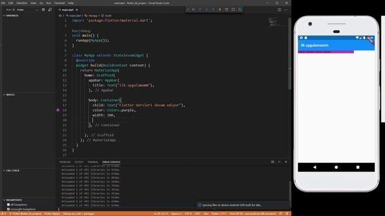Pause the debug session from the debug toolbar

point(194,10)
